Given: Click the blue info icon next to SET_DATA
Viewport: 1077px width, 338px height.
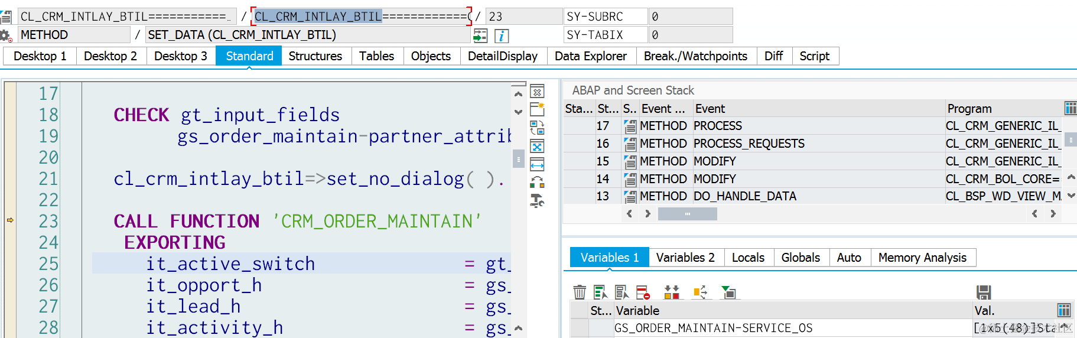Looking at the screenshot, I should [502, 35].
